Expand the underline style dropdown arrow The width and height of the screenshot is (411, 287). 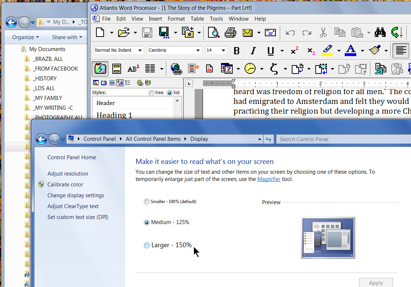click(282, 51)
